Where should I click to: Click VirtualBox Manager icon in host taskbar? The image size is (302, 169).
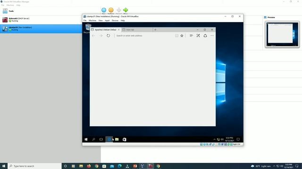pyautogui.click(x=143, y=166)
